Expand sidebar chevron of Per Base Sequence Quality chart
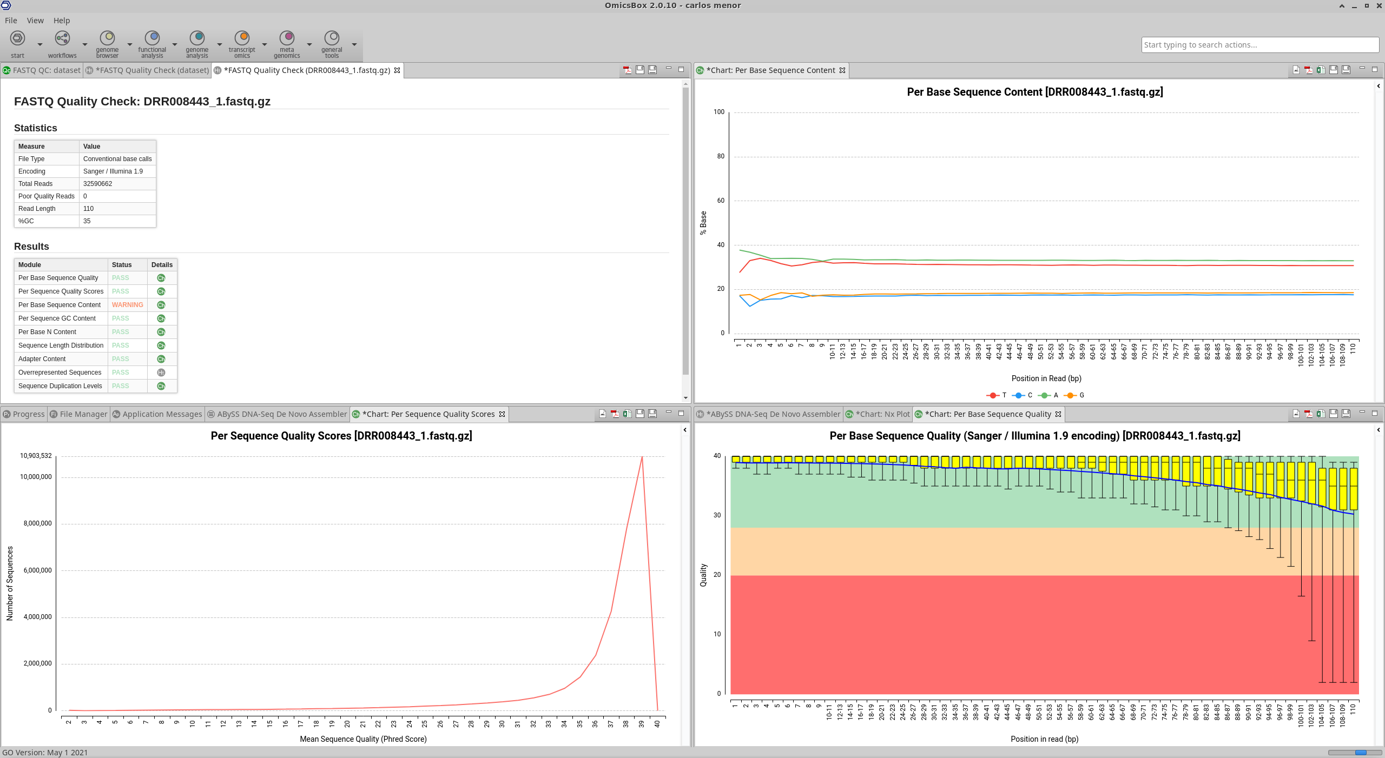The width and height of the screenshot is (1385, 758). (1379, 430)
